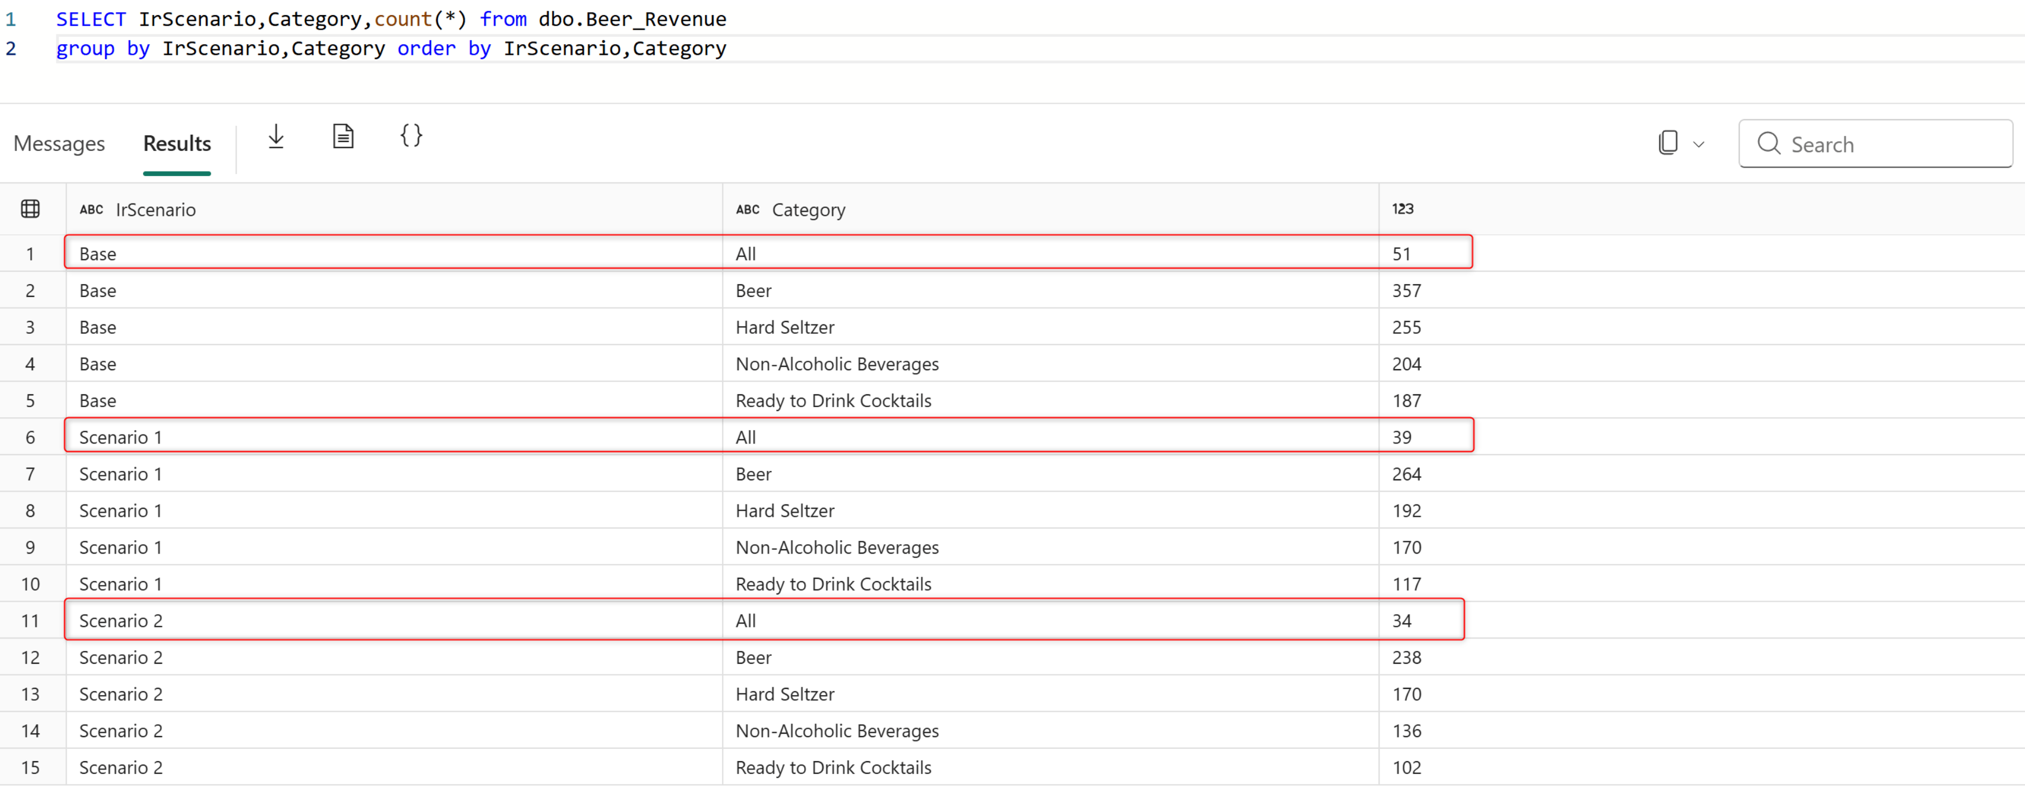Click the copy results clipboard icon

tap(1667, 143)
